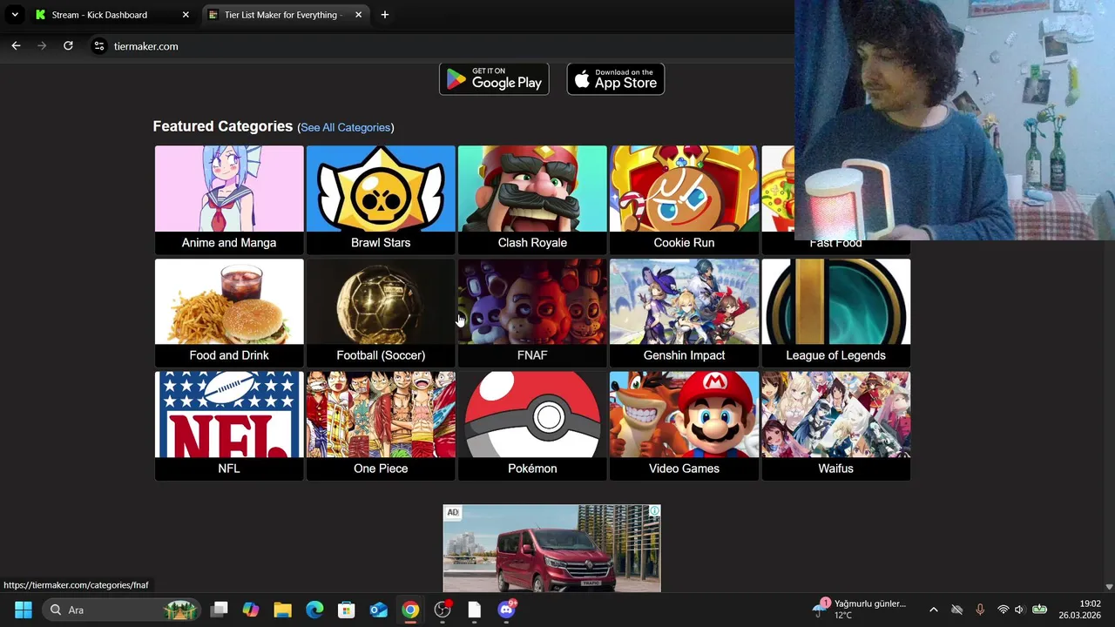
Task: Open the weather widget showing 12°C
Action: tap(861, 610)
